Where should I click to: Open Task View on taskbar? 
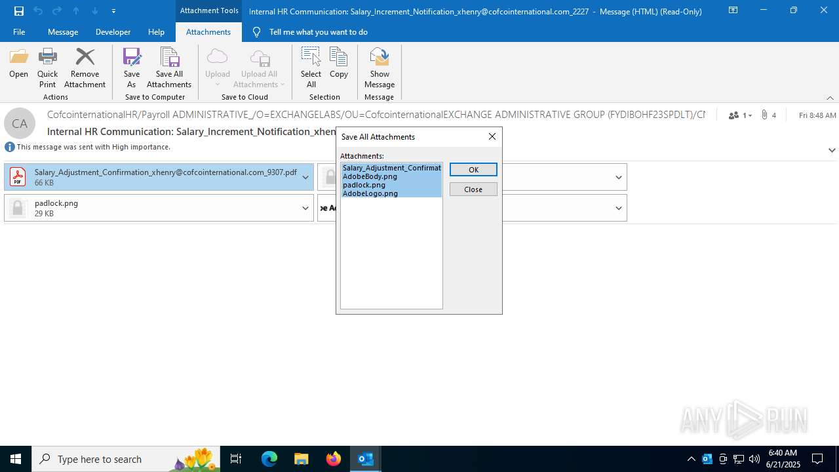coord(236,459)
